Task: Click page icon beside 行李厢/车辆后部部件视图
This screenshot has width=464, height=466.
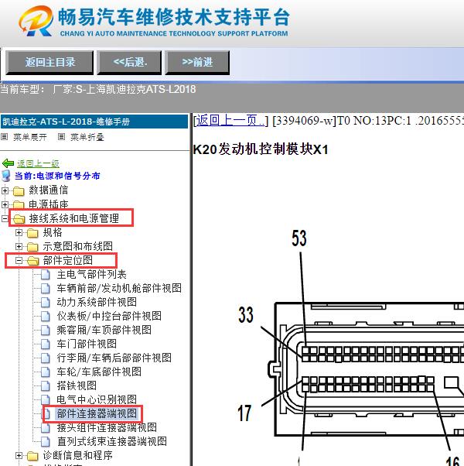Action: [x=46, y=358]
